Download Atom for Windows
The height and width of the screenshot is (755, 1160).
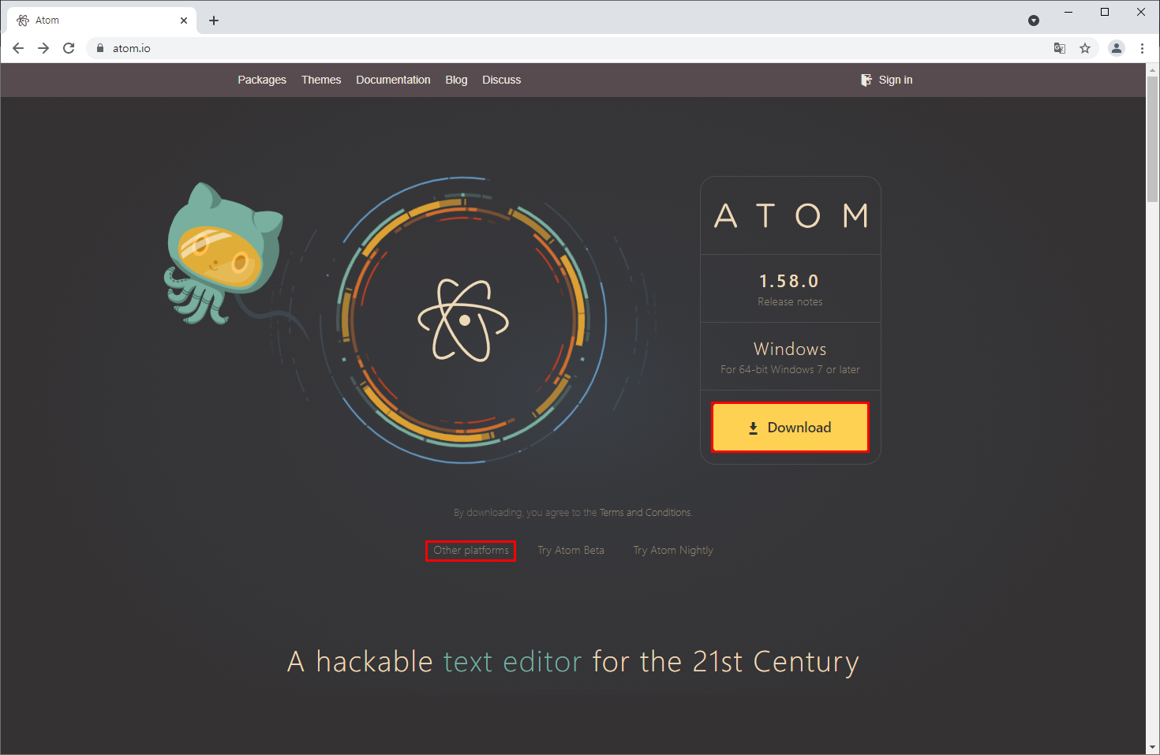[x=790, y=428]
